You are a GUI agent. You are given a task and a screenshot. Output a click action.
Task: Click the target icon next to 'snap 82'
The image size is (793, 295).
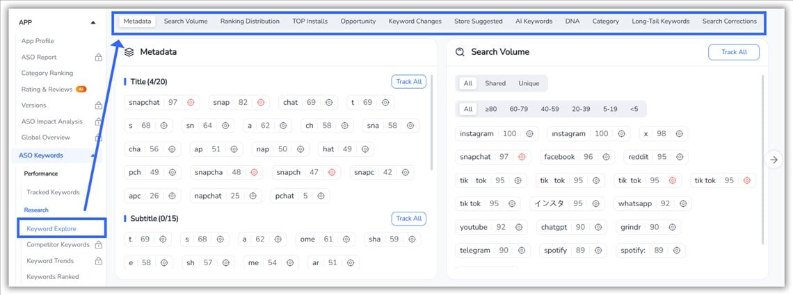pos(261,102)
